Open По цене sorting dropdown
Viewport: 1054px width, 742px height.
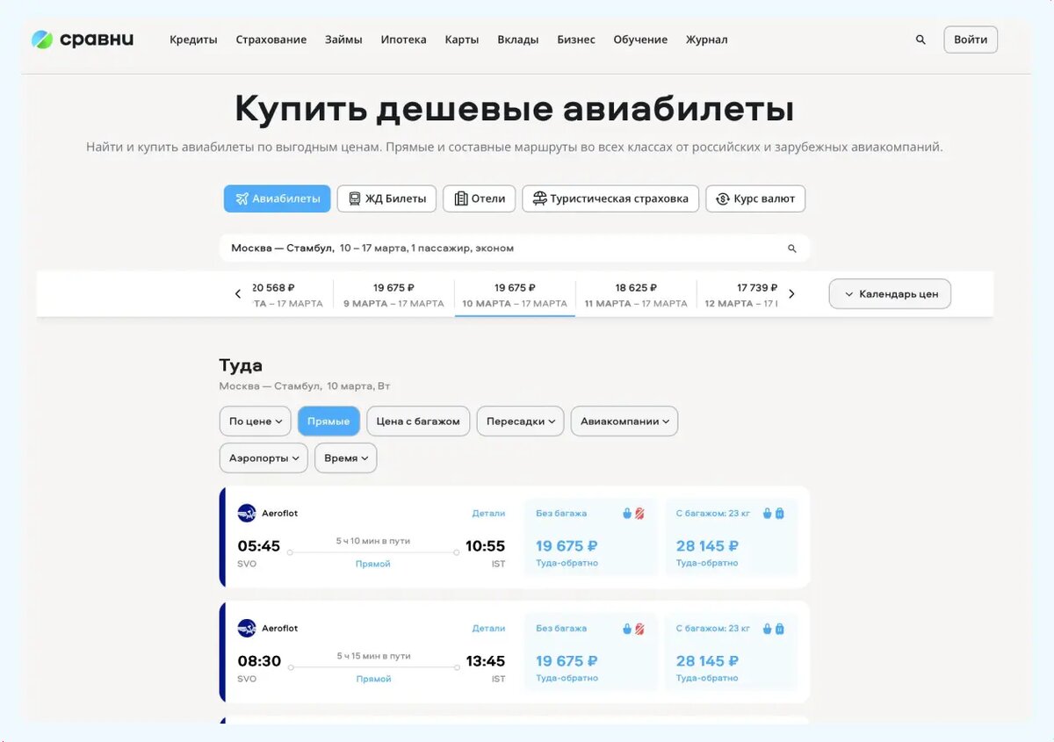pos(256,421)
